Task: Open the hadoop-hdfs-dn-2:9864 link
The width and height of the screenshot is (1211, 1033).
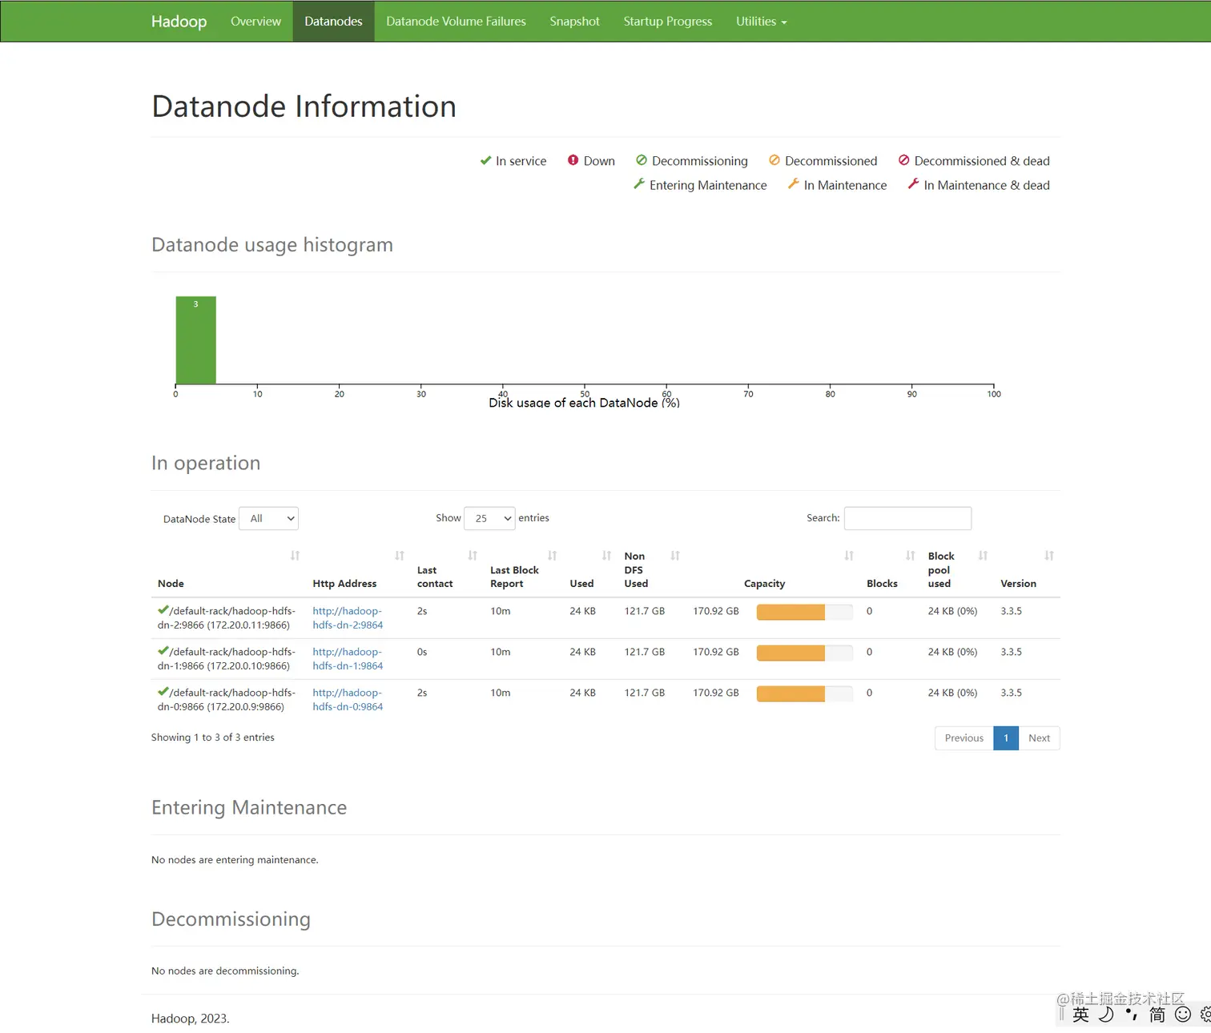Action: tap(348, 618)
